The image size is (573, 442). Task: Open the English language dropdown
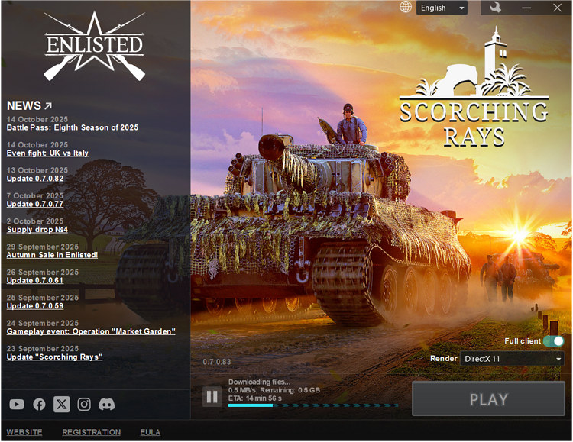click(442, 8)
